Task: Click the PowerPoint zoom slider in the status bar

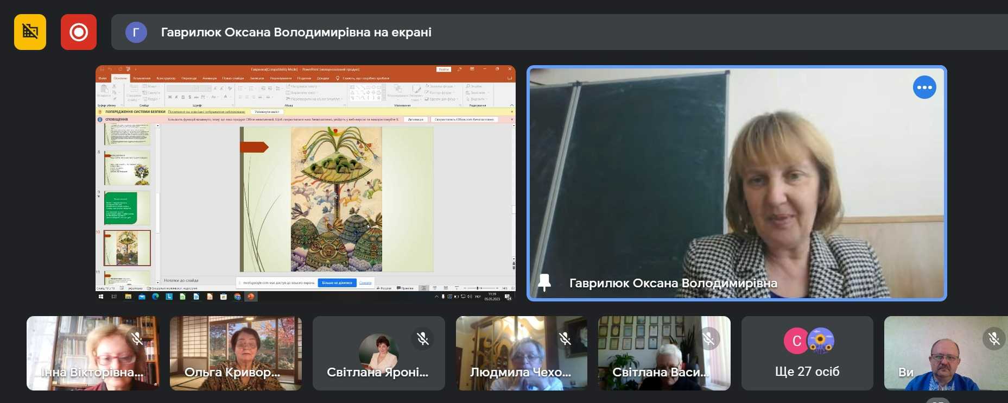Action: [478, 288]
